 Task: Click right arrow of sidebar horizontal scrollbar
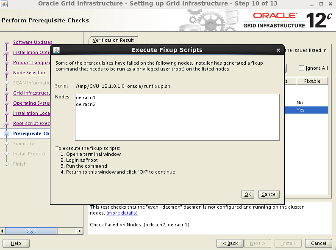coord(80,231)
